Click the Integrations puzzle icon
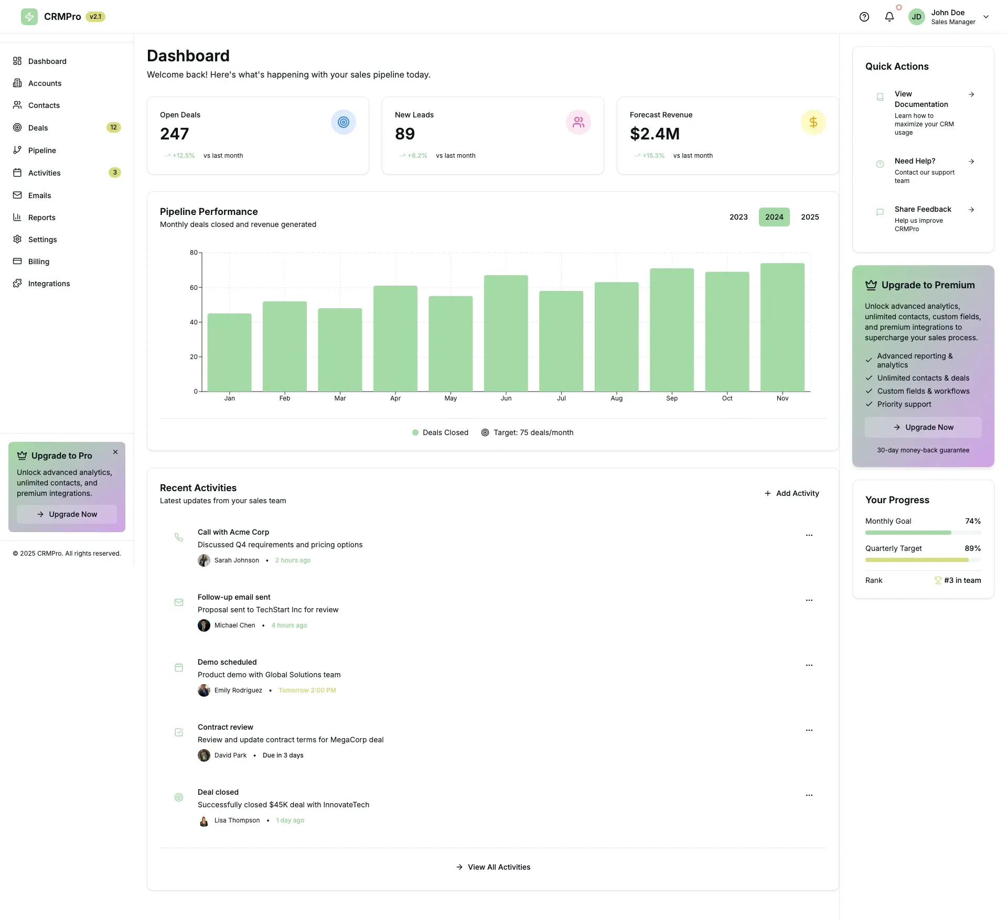This screenshot has height=920, width=1007. [x=17, y=283]
